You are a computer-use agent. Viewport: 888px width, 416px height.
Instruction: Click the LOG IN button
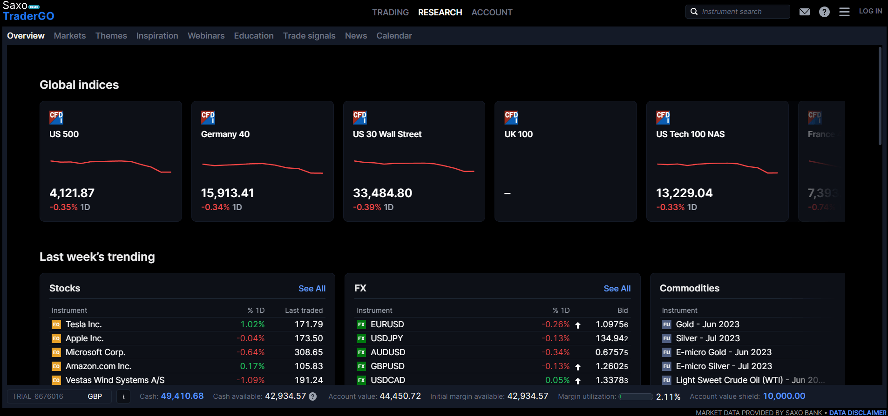(871, 11)
